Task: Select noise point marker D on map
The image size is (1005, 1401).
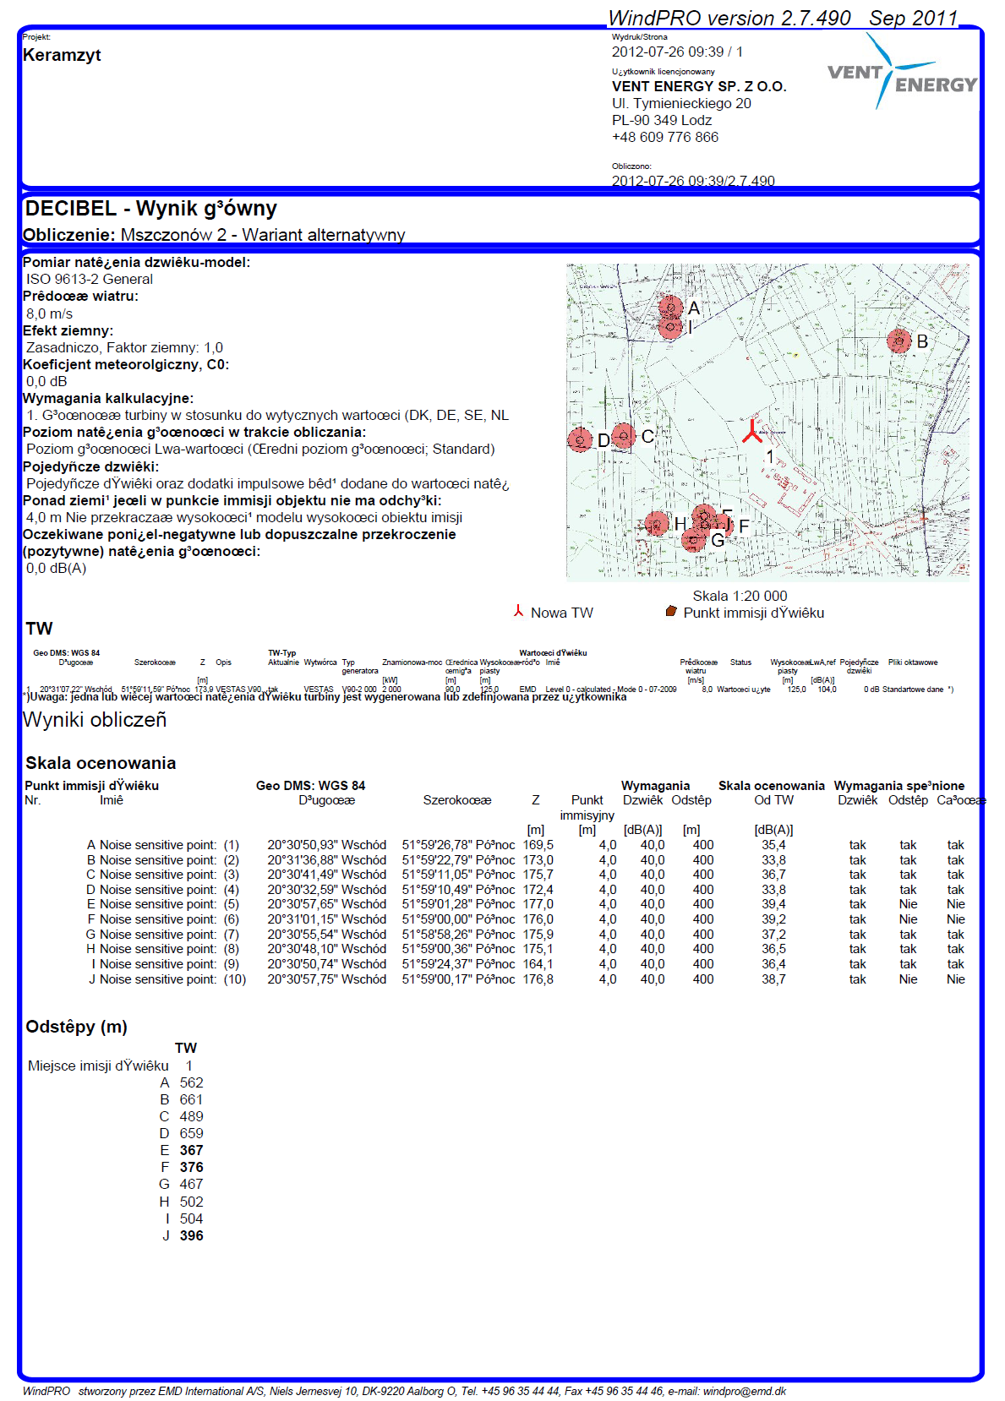Action: click(580, 439)
